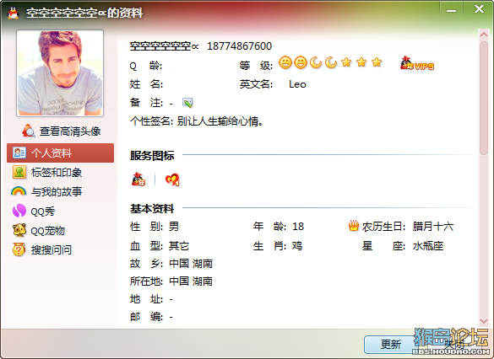This screenshot has width=494, height=359.
Task: Click the 性别 value 男
Action: coord(174,227)
